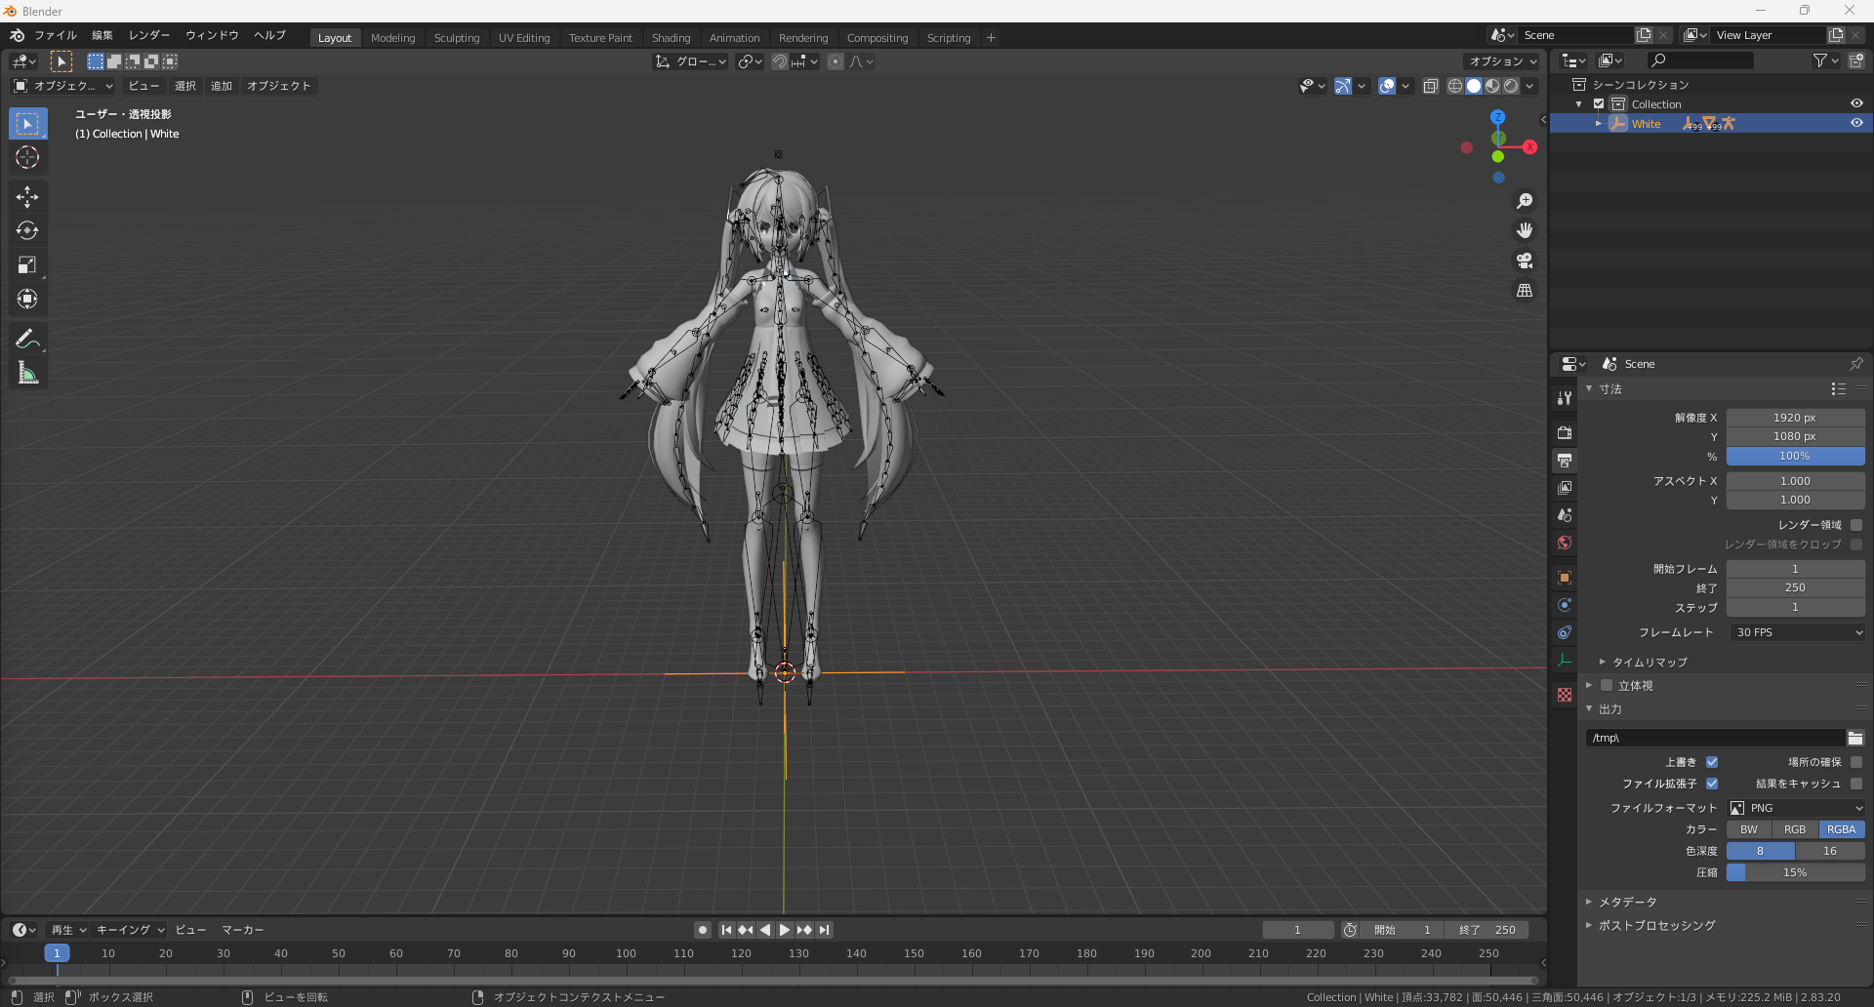Image resolution: width=1874 pixels, height=1007 pixels.
Task: Open the Output properties tab icon
Action: click(1565, 460)
